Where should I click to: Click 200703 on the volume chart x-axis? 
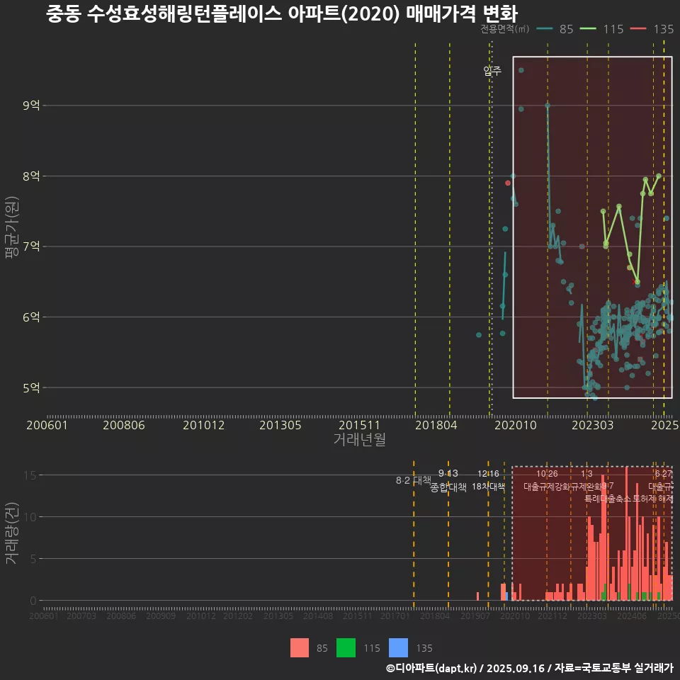pos(81,616)
